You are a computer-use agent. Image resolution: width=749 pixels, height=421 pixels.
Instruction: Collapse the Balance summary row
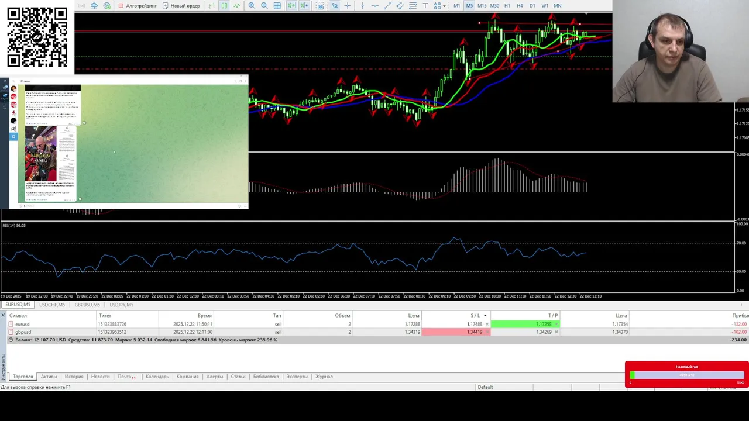click(10, 340)
